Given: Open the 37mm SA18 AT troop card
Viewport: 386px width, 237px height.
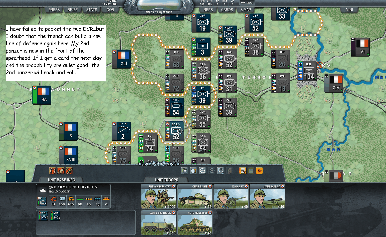Looking at the screenshot, I should pos(268,196).
